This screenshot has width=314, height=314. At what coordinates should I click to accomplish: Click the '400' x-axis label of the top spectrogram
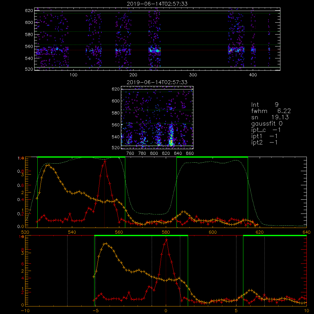(x=253, y=75)
